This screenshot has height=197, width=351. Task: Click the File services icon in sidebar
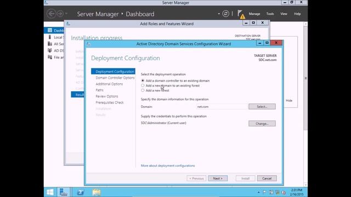[50, 57]
